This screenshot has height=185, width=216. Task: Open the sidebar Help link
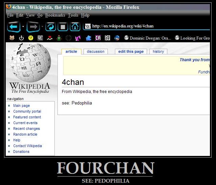(x=17, y=140)
